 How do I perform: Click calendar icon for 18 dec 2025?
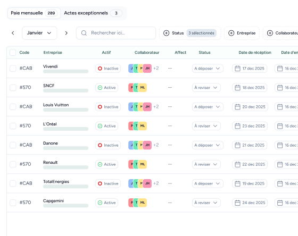[237, 88]
